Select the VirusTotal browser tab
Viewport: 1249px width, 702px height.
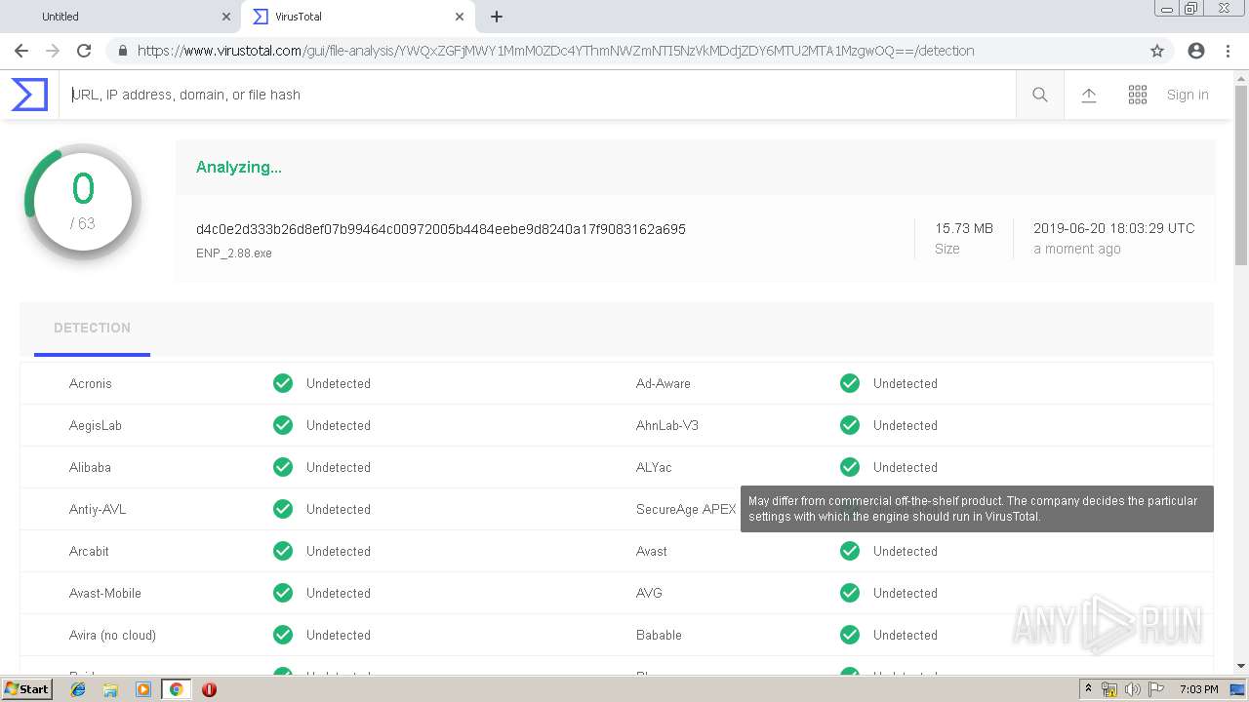[x=356, y=17]
